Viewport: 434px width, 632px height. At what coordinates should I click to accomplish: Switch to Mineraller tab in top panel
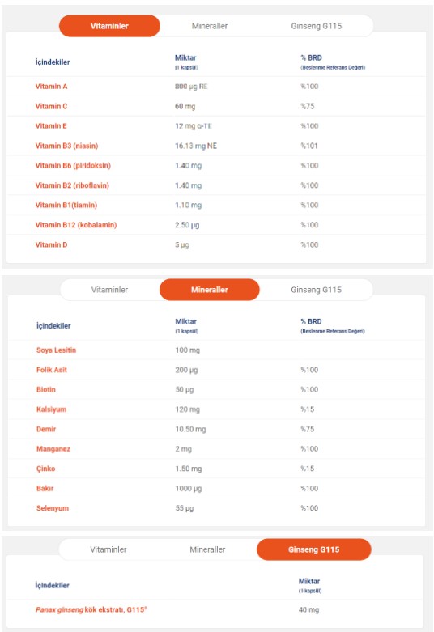[x=210, y=26]
